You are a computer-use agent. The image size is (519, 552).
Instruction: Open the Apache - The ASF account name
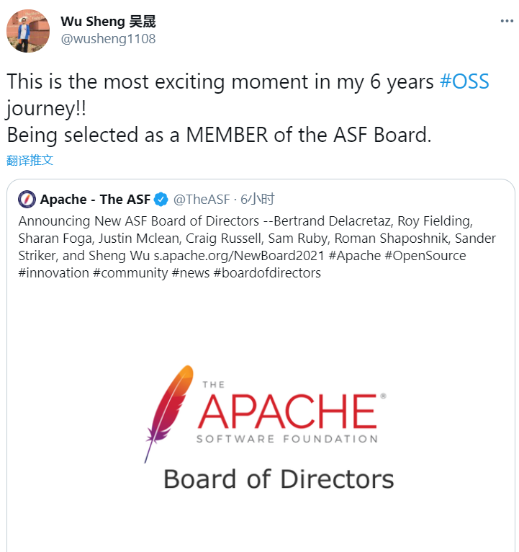pos(95,200)
